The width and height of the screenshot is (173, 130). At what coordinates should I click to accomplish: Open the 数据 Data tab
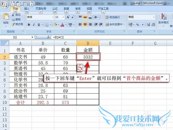tap(66, 9)
